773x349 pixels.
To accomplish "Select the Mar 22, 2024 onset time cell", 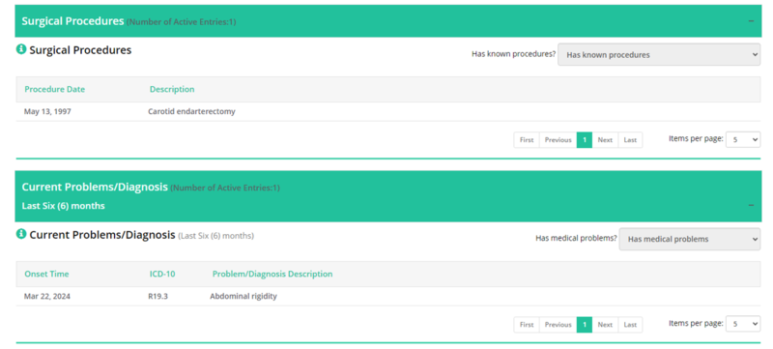I will click(x=46, y=296).
